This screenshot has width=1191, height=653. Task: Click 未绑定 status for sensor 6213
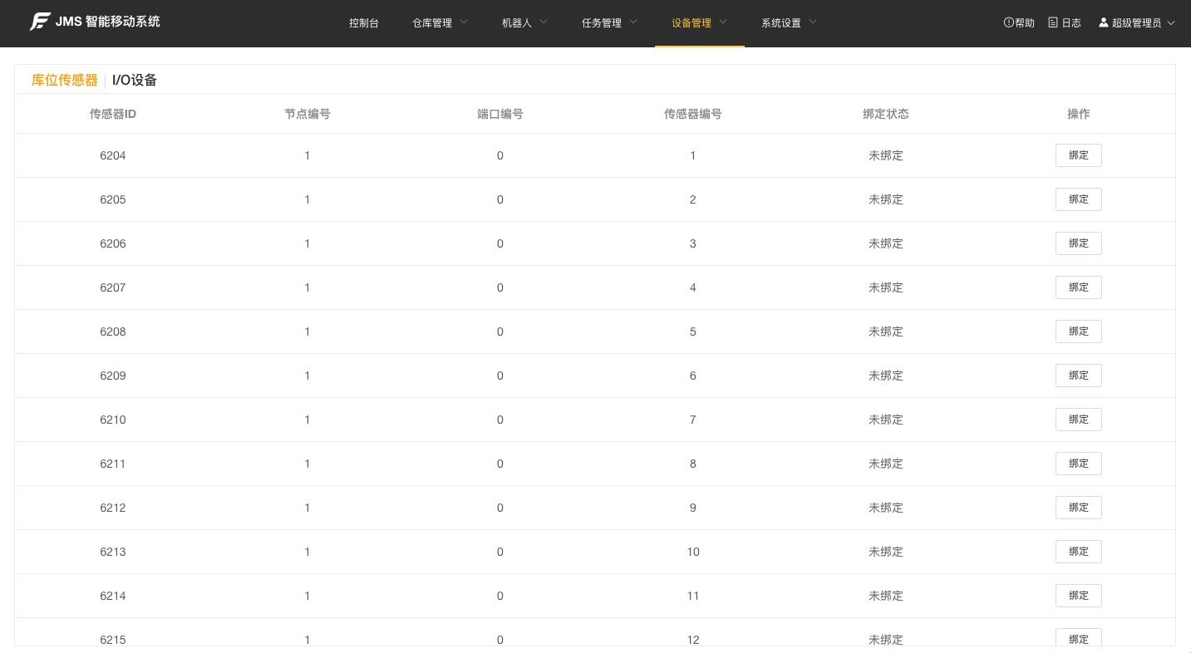pyautogui.click(x=886, y=552)
